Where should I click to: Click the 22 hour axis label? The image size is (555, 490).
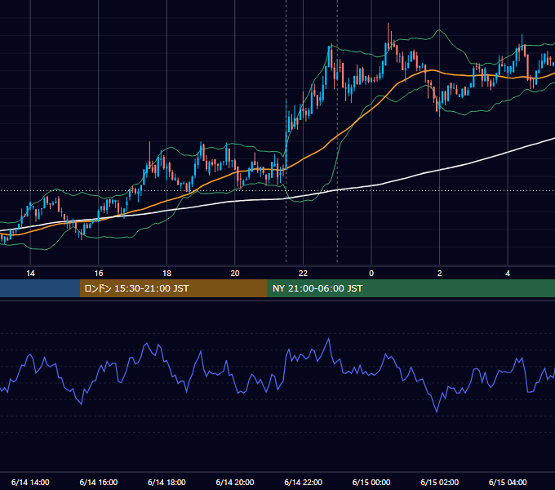tap(303, 274)
